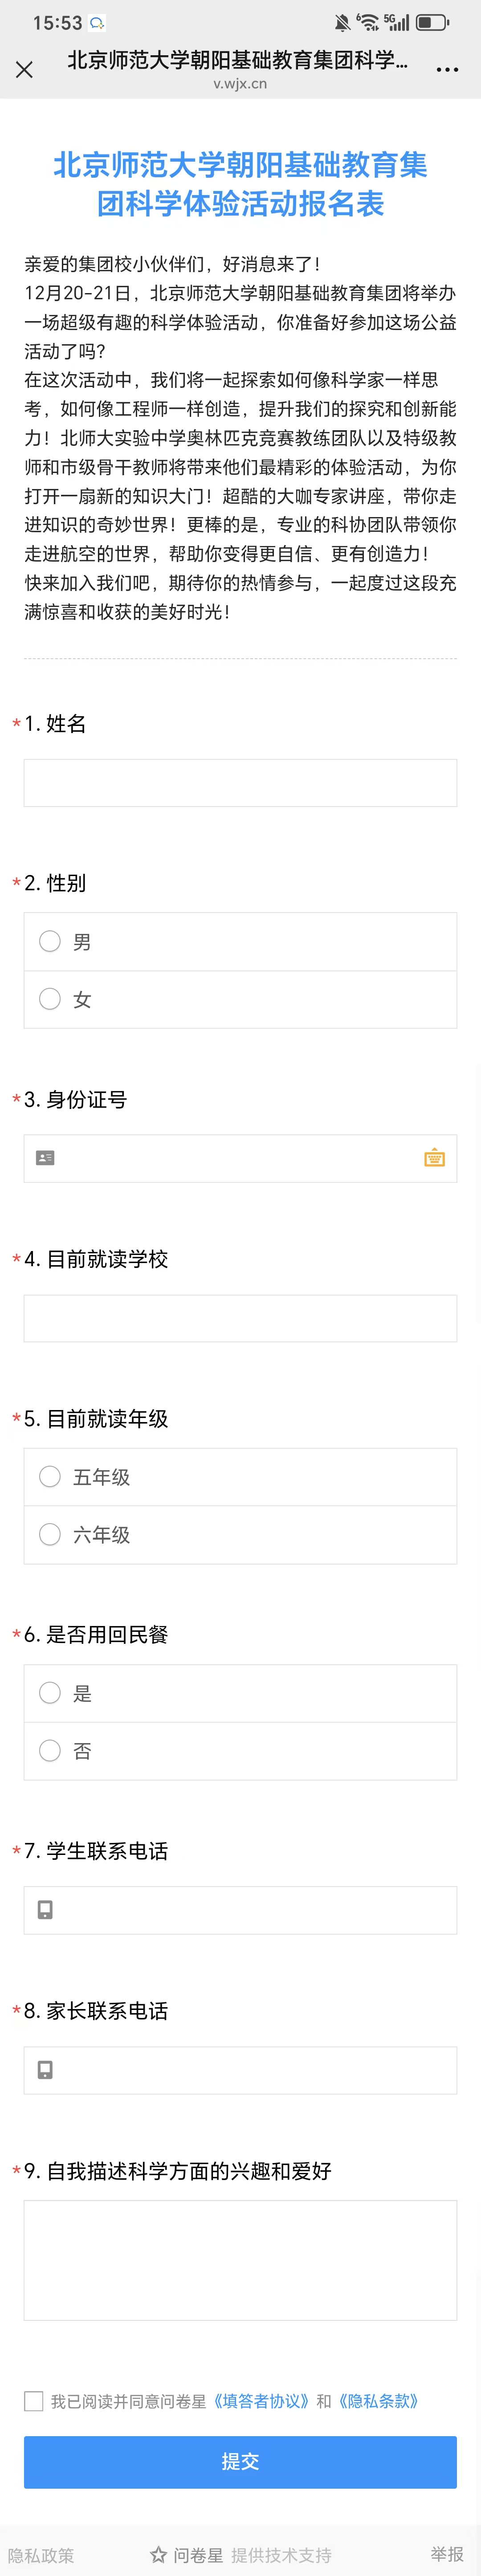Close the survey page with X icon

point(24,69)
